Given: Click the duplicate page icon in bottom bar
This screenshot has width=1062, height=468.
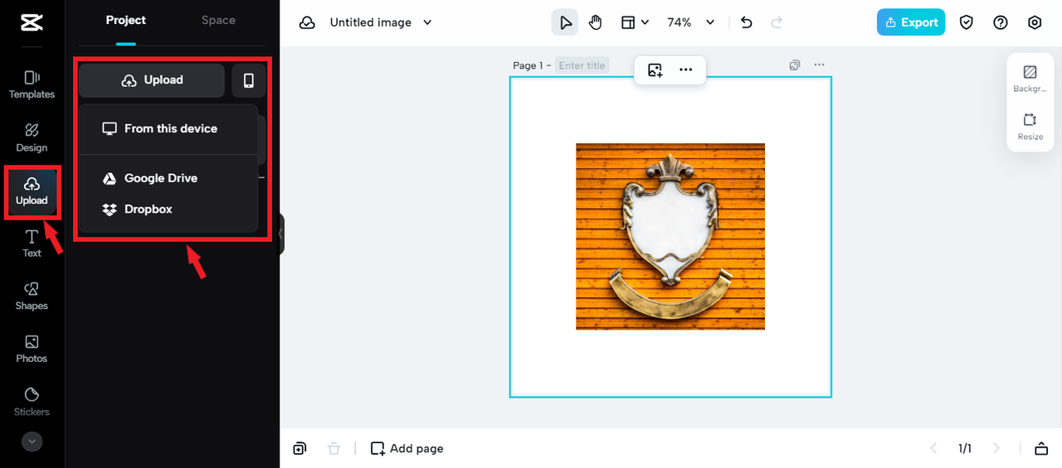Looking at the screenshot, I should click(x=300, y=448).
